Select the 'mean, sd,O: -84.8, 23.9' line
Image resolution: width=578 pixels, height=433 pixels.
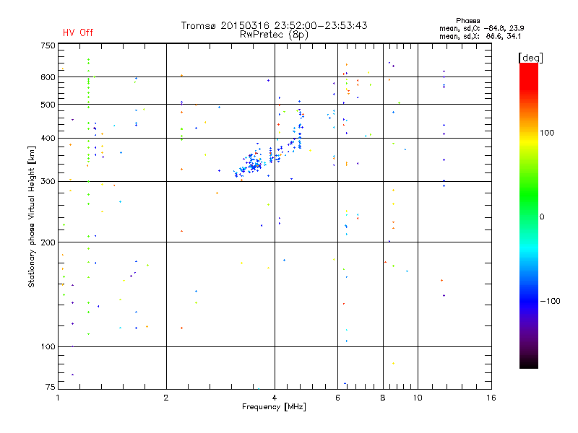[x=481, y=28]
